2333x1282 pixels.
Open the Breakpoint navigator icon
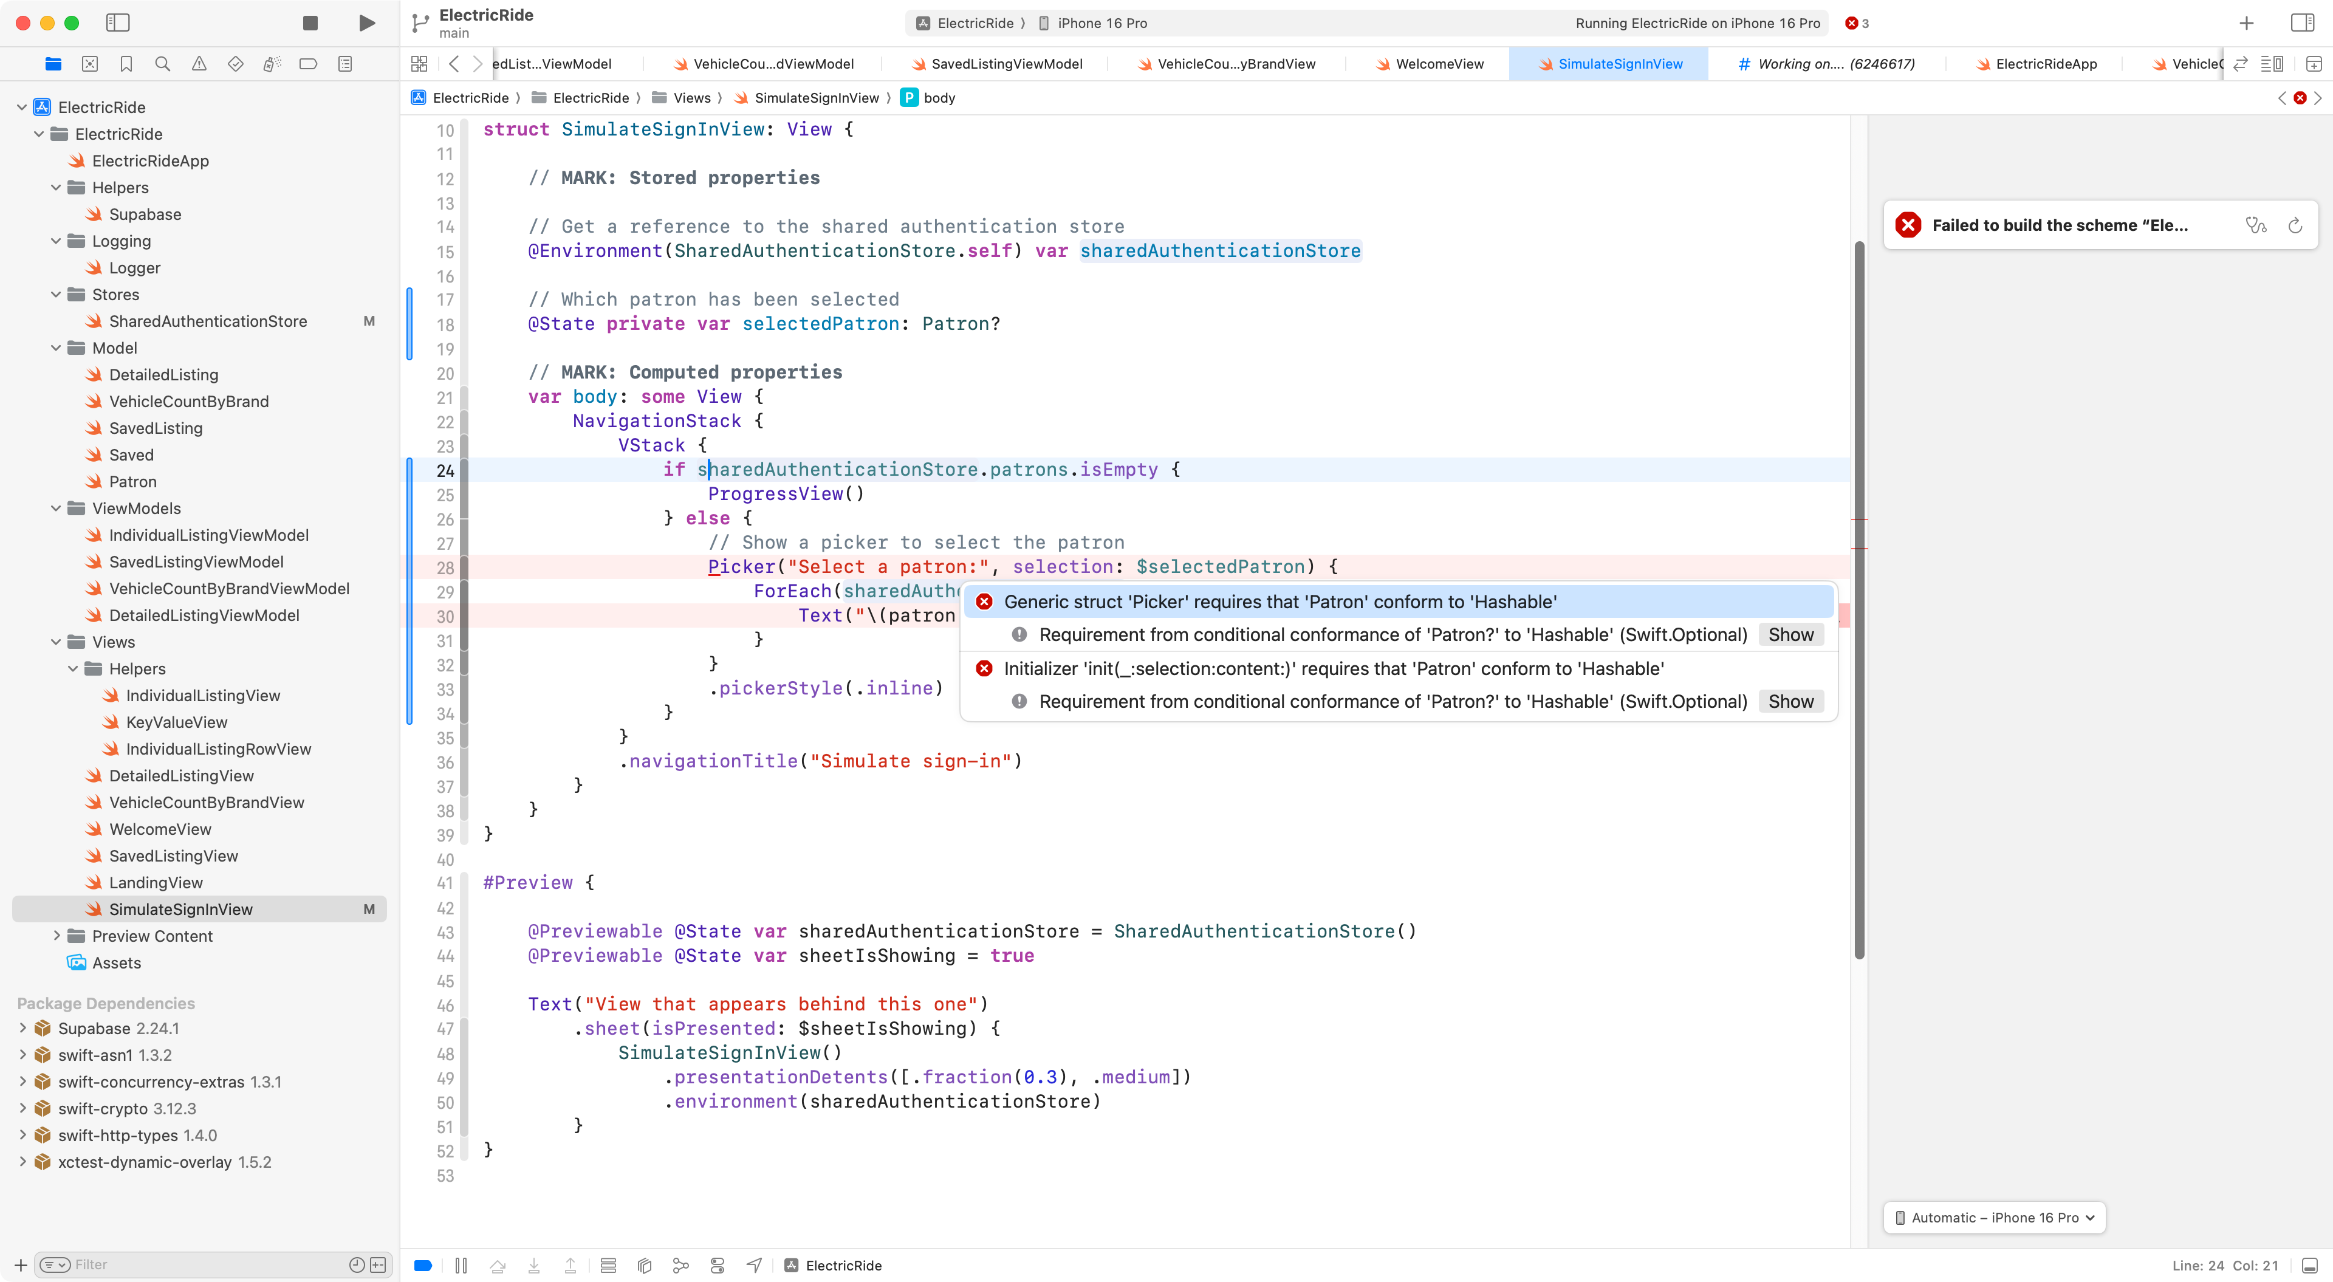pos(308,64)
